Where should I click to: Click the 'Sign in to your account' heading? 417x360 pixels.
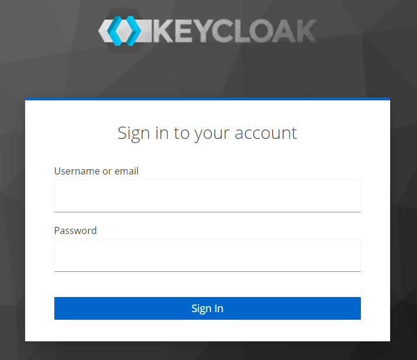click(207, 134)
